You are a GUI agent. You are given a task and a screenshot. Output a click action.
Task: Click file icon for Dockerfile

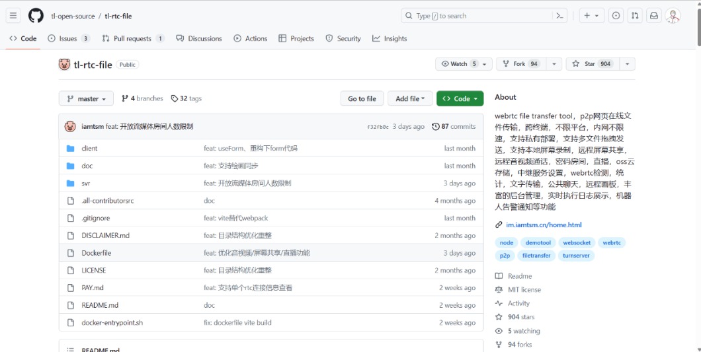[x=70, y=253]
